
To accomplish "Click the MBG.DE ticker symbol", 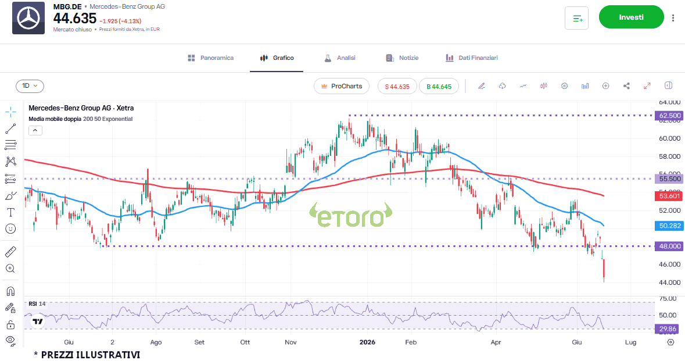I will tap(67, 6).
